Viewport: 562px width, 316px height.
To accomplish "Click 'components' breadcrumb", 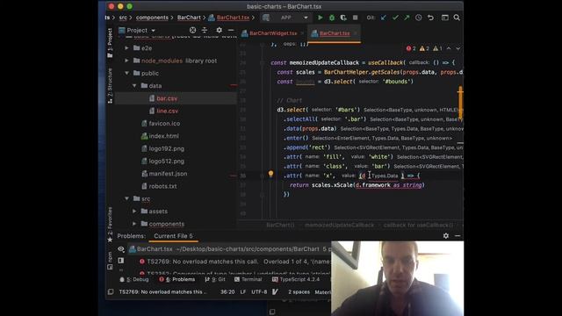I will pos(152,18).
